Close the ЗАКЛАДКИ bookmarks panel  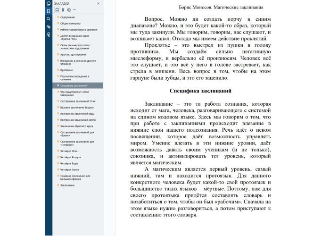[98, 3]
